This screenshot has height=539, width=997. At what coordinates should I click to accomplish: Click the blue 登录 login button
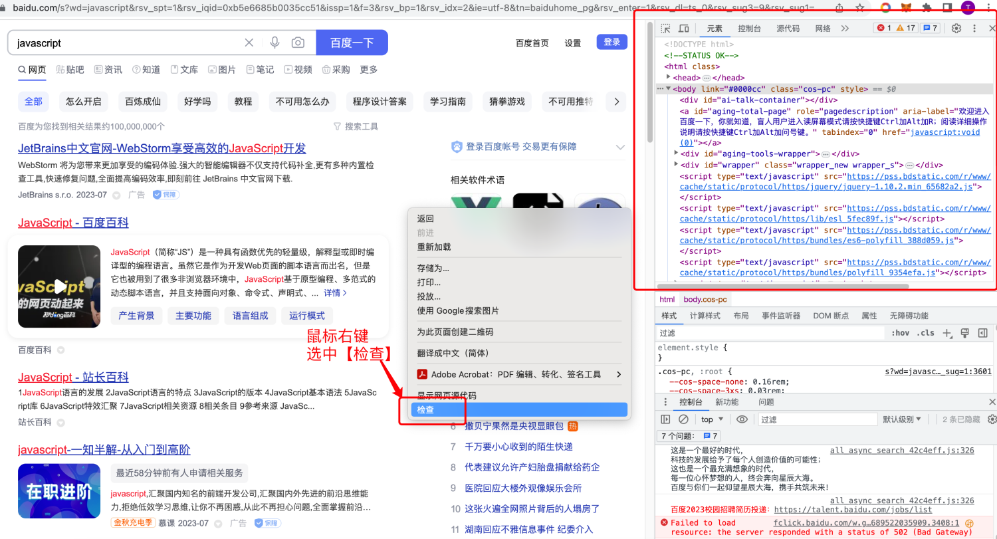click(612, 42)
